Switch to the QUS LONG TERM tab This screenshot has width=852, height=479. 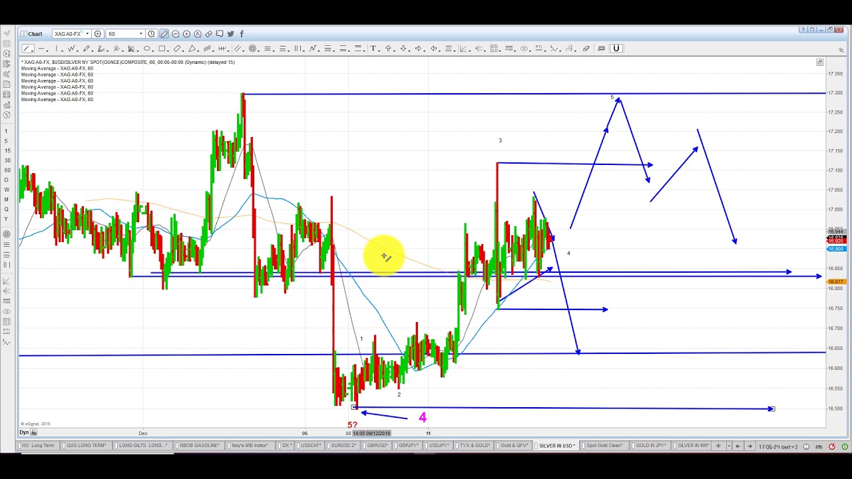point(86,446)
